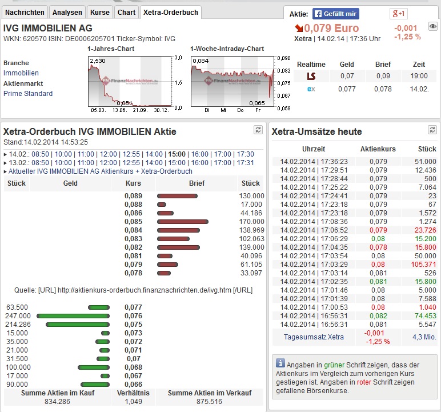Select the Brief volume 170.000

[x=252, y=222]
